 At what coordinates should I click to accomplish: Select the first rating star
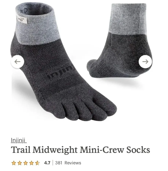coord(14,163)
